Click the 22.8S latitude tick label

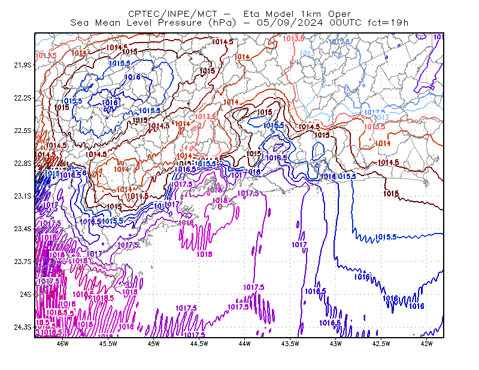tap(23, 163)
